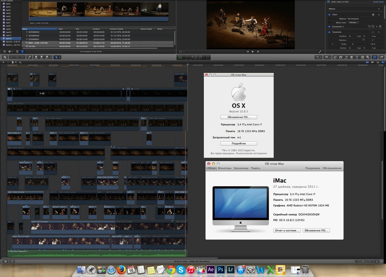This screenshot has height=277, width=386.
Task: Select the Arrow tool in the timeline toolbar
Action: [x=57, y=57]
